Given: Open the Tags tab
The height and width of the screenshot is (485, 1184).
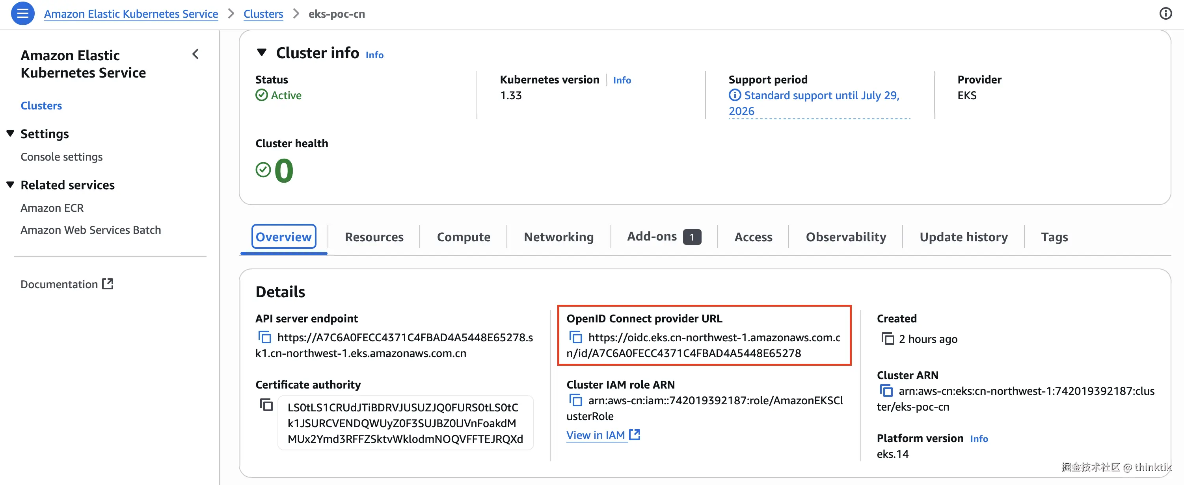Looking at the screenshot, I should pyautogui.click(x=1054, y=237).
